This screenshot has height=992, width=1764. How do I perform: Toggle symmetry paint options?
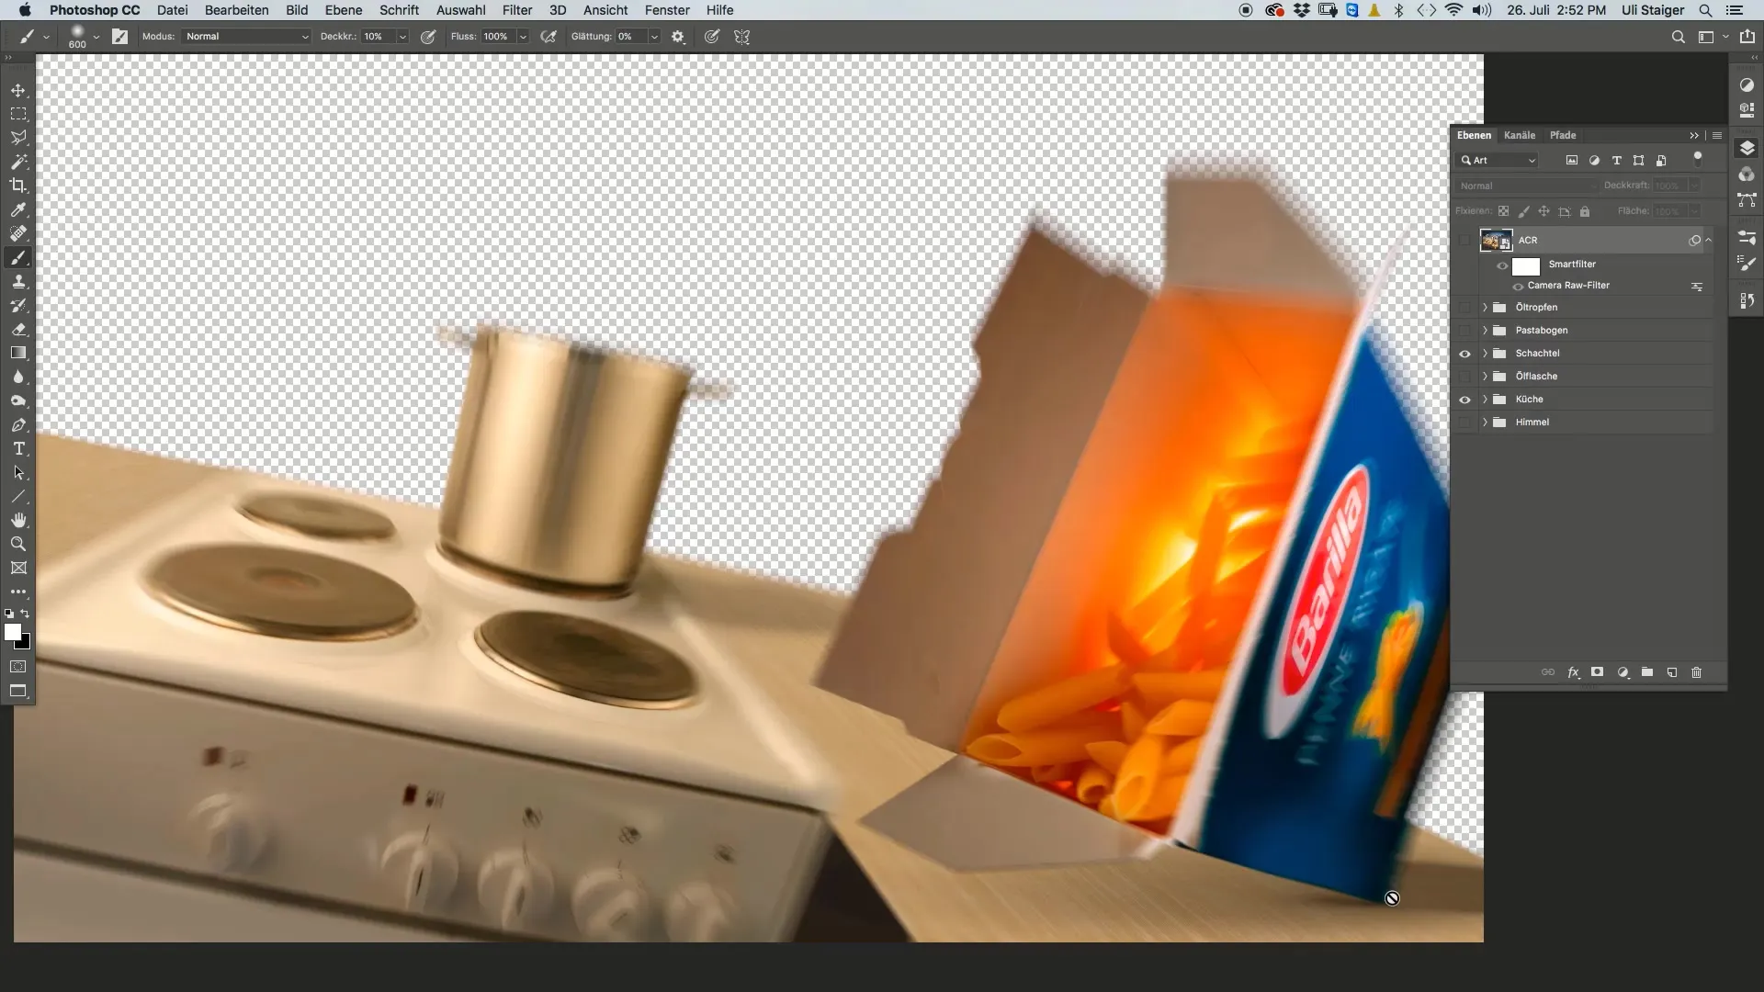(x=742, y=37)
